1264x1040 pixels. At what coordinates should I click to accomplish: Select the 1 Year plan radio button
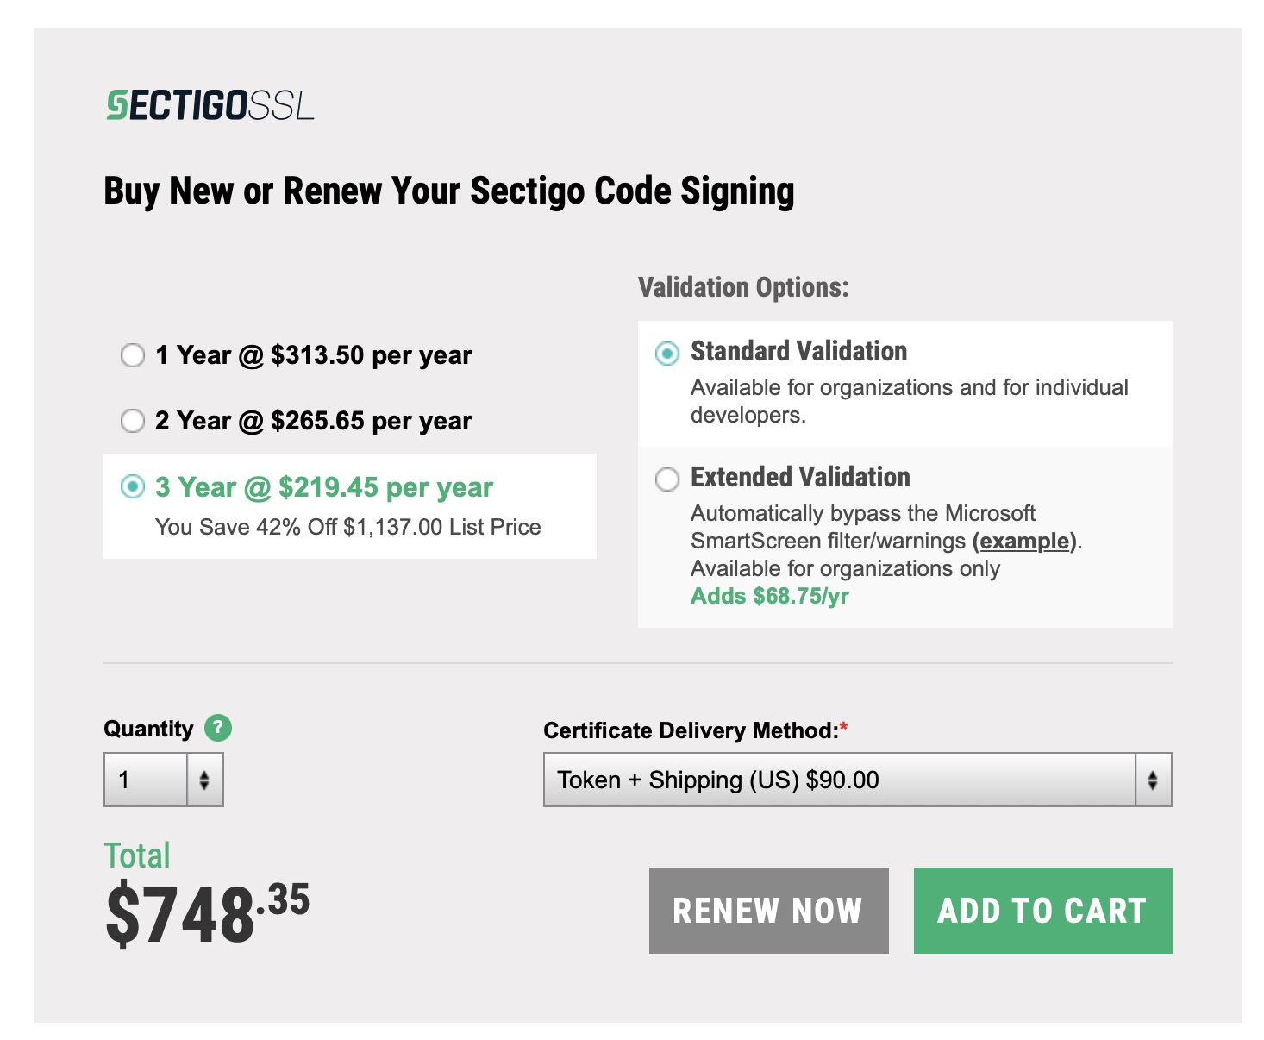coord(133,355)
